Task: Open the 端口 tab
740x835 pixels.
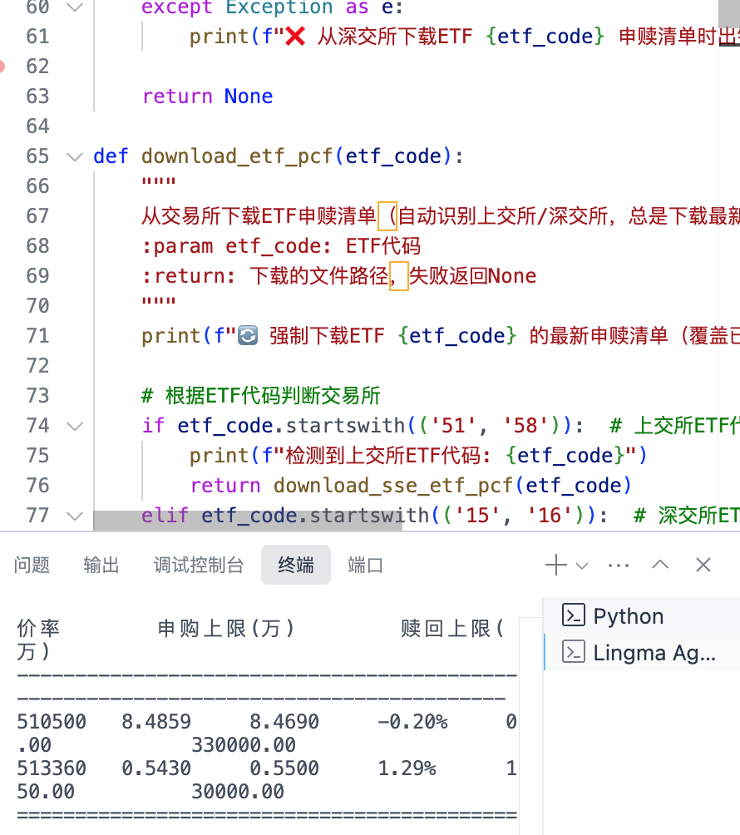Action: 365,566
